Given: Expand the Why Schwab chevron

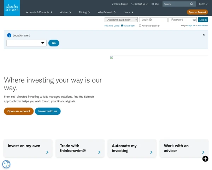Looking at the screenshot, I should 115,12.
